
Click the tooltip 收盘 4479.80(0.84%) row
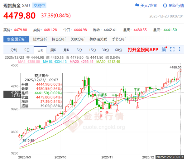pos(41,97)
